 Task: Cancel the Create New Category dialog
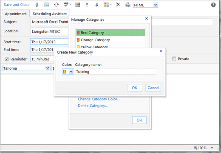pos(153,88)
